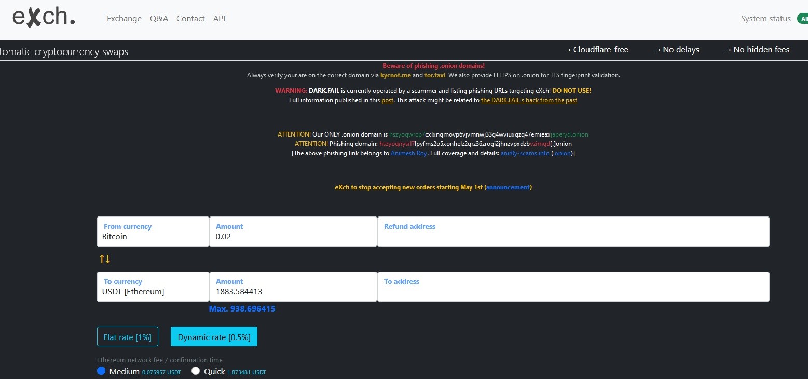Image resolution: width=808 pixels, height=379 pixels.
Task: Open the To currency dropdown showing USDT [Ethereum]
Action: pyautogui.click(x=153, y=287)
